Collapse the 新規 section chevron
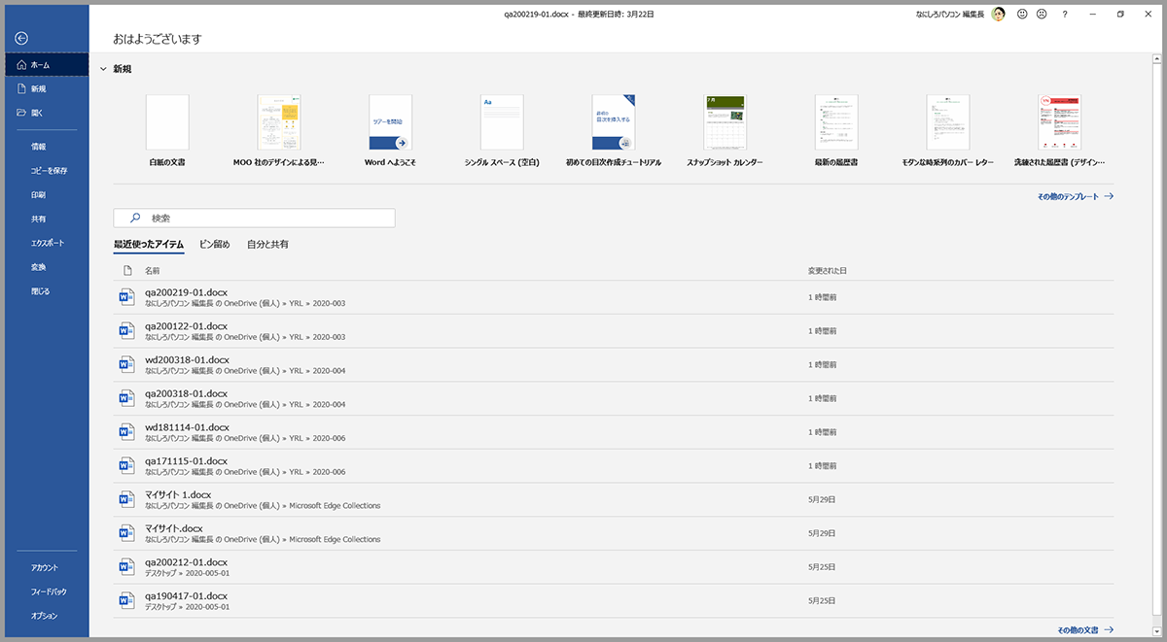The height and width of the screenshot is (642, 1167). [102, 69]
